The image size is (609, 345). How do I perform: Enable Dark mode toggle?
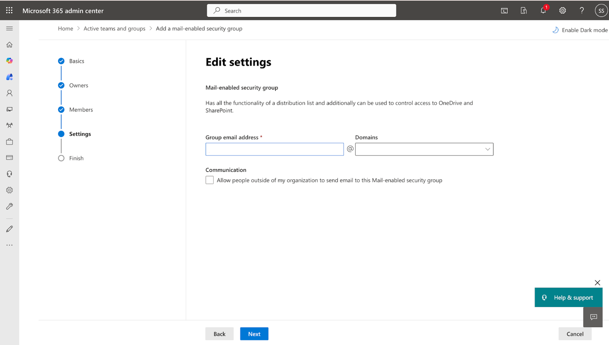[x=580, y=30]
